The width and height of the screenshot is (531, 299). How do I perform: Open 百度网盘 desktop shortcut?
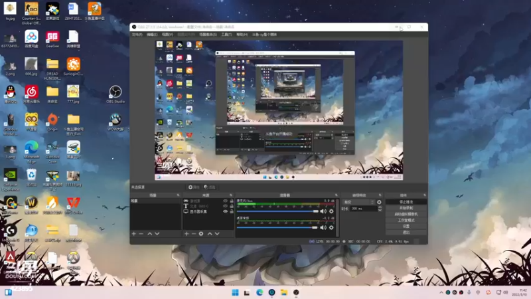pyautogui.click(x=31, y=39)
